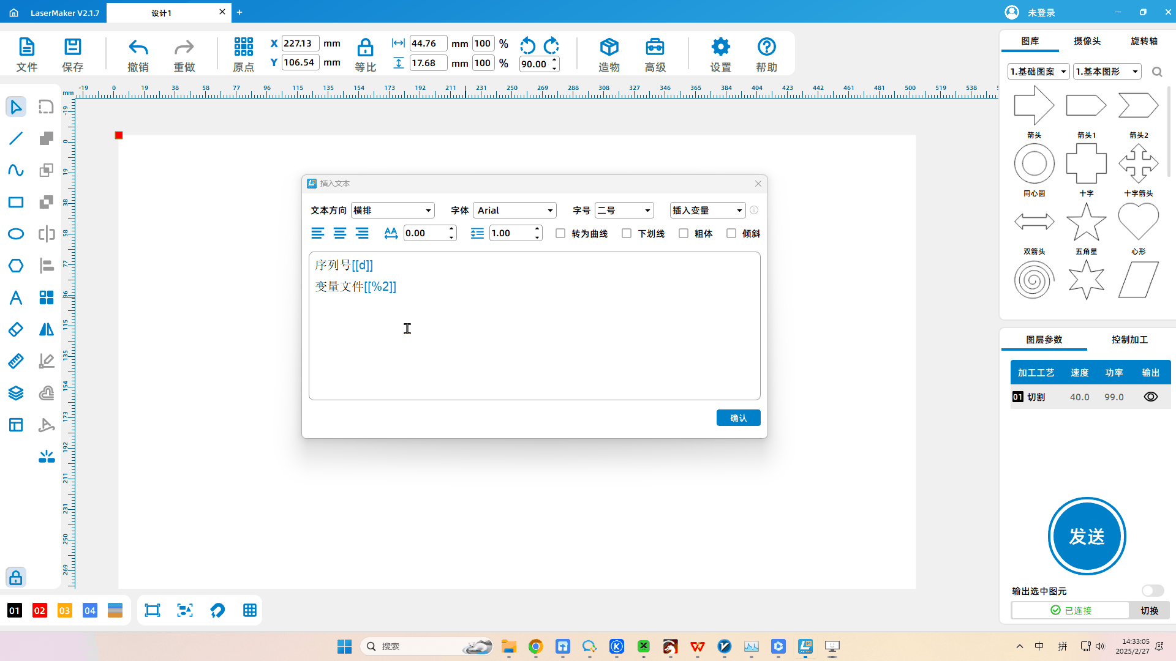The image size is (1176, 661).
Task: Open the 1.基本图形 subcategory dropdown
Action: tap(1109, 72)
